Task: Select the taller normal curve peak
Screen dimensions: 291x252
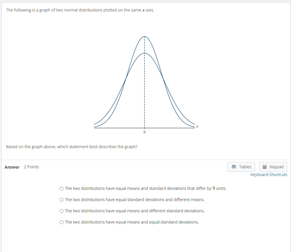Action: coord(144,37)
